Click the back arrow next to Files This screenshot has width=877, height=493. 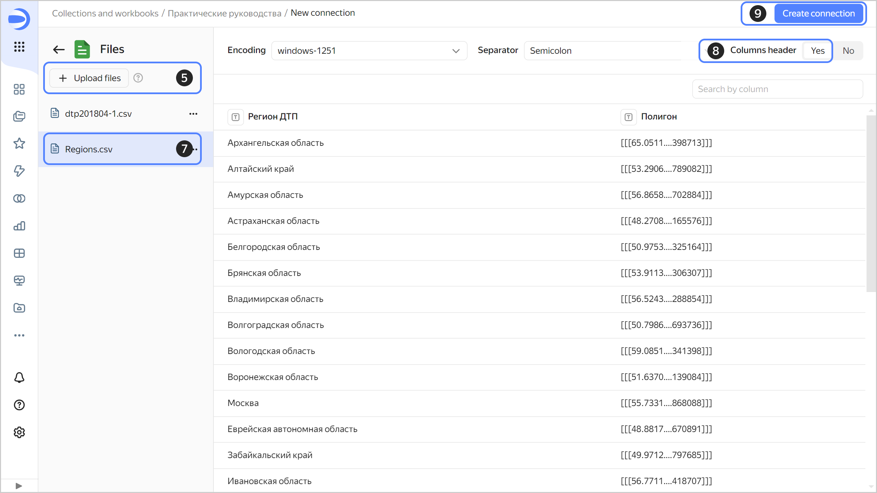pos(59,49)
